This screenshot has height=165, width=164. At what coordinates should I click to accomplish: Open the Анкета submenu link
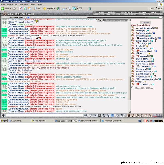point(157,14)
